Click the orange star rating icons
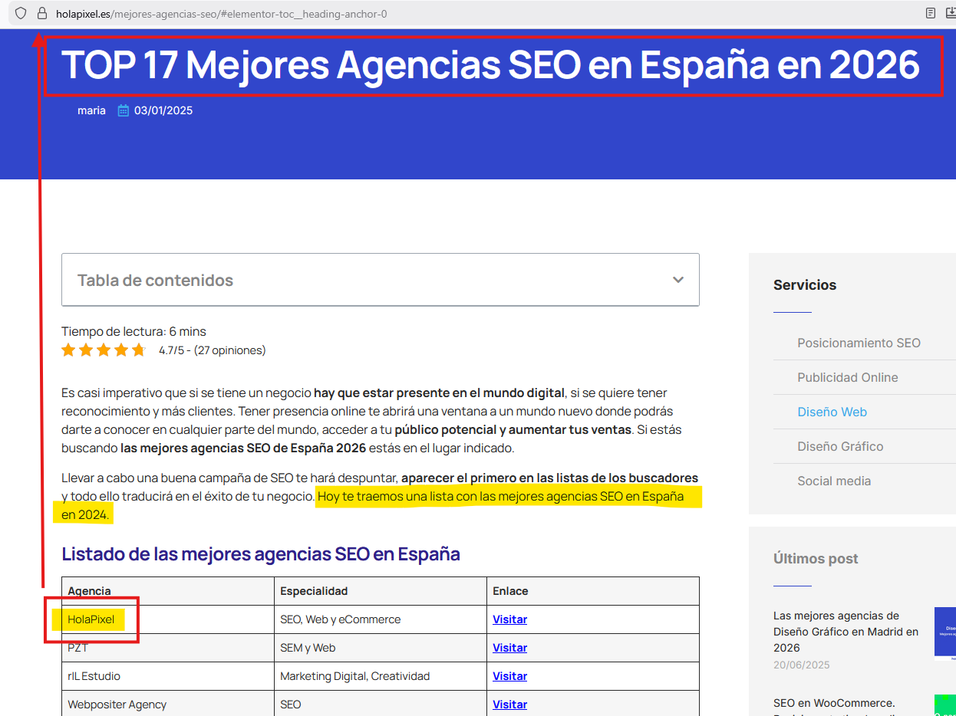Image resolution: width=956 pixels, height=716 pixels. point(104,350)
